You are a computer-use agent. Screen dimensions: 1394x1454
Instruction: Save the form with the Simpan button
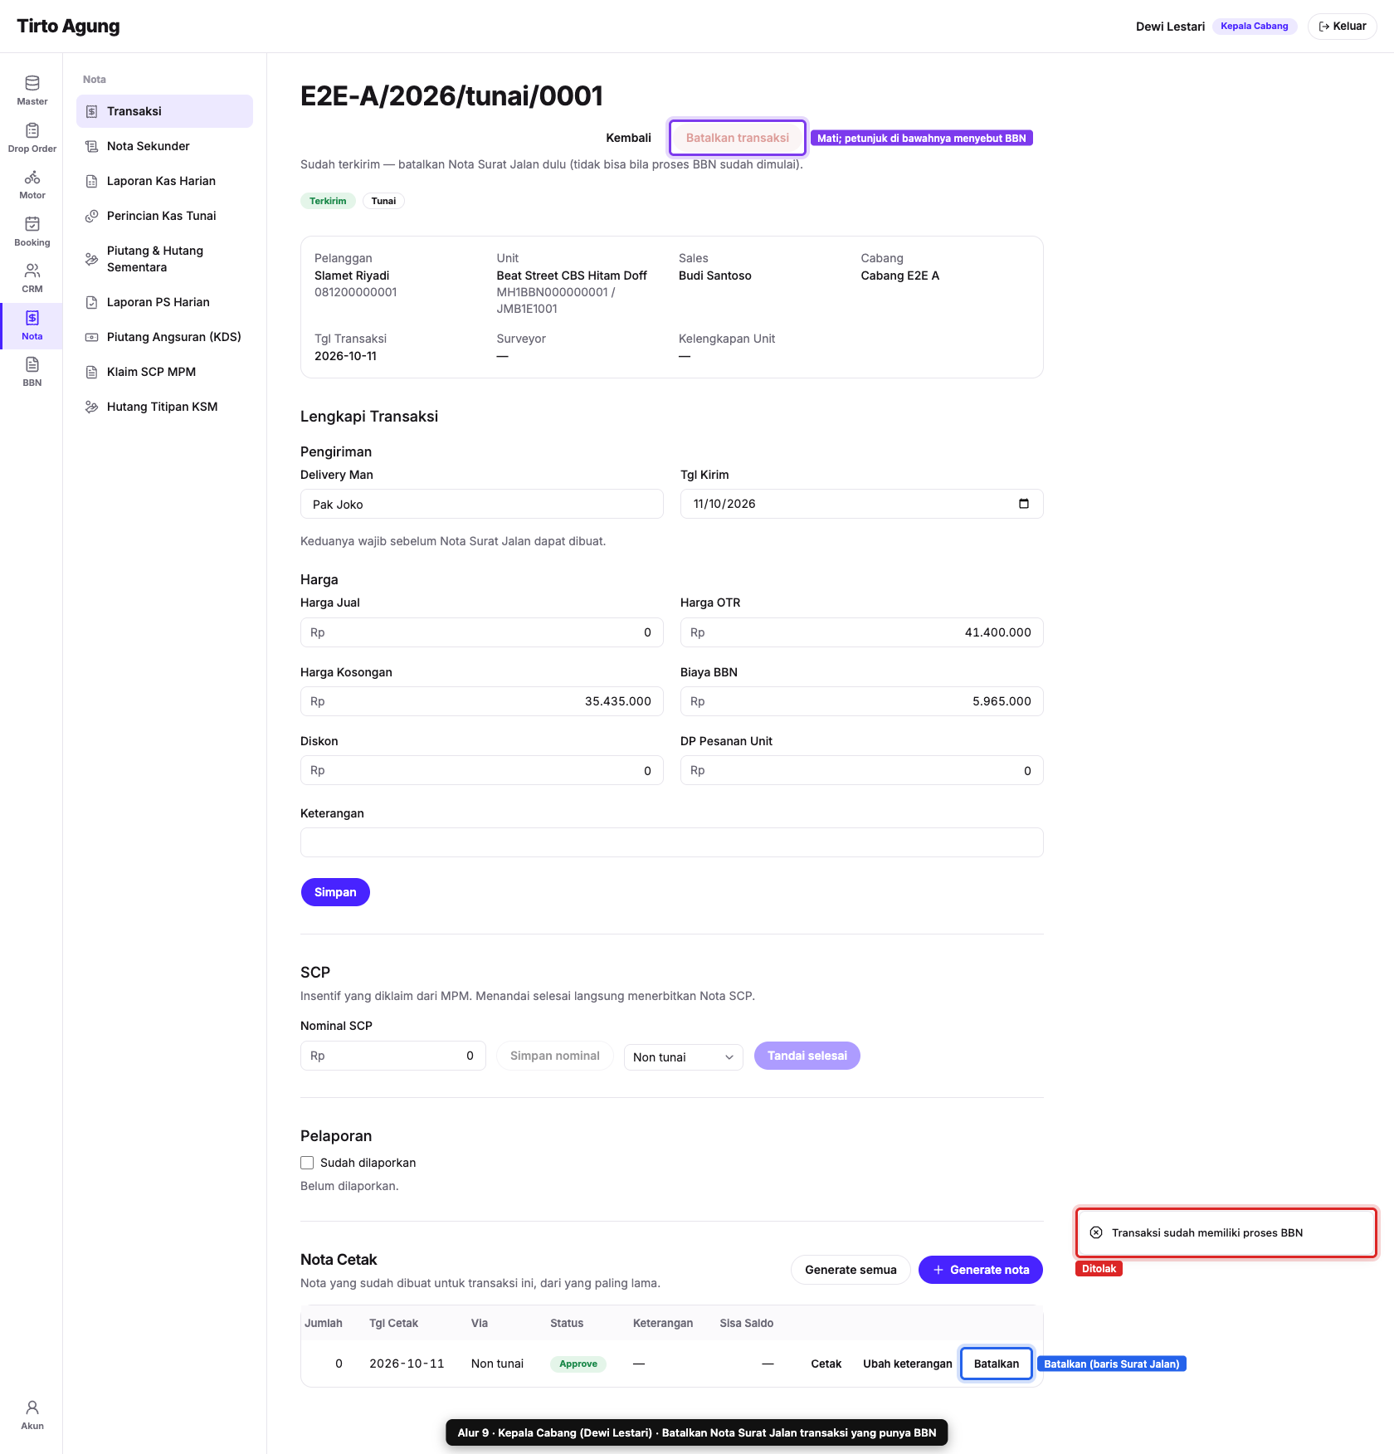(x=335, y=892)
